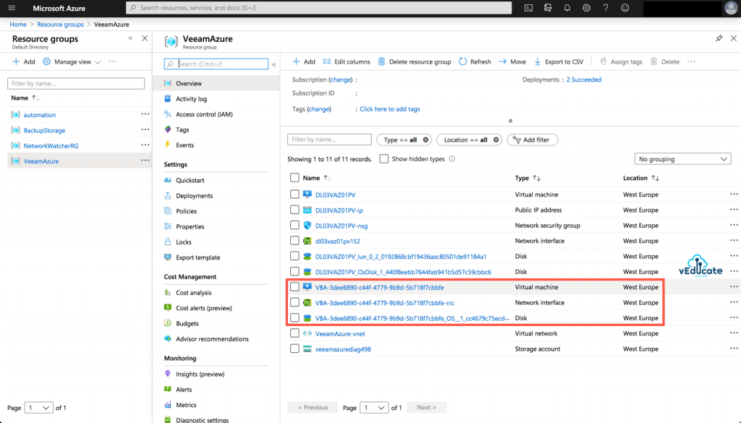Viewport: 741px width, 423px height.
Task: Open Cloud Shell from the top bar
Action: (528, 8)
